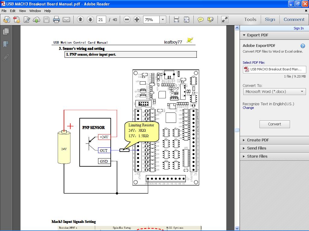Click the Print file icon

click(x=56, y=20)
